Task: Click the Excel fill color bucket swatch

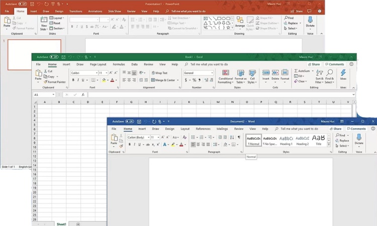Action: coord(104,80)
